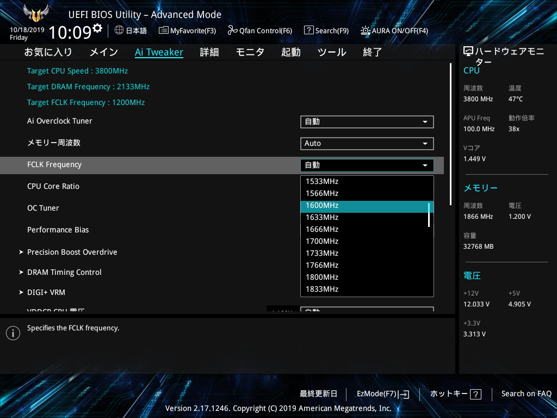Switch to the 起動 tab
Viewport: 557px width, 418px height.
[x=291, y=52]
